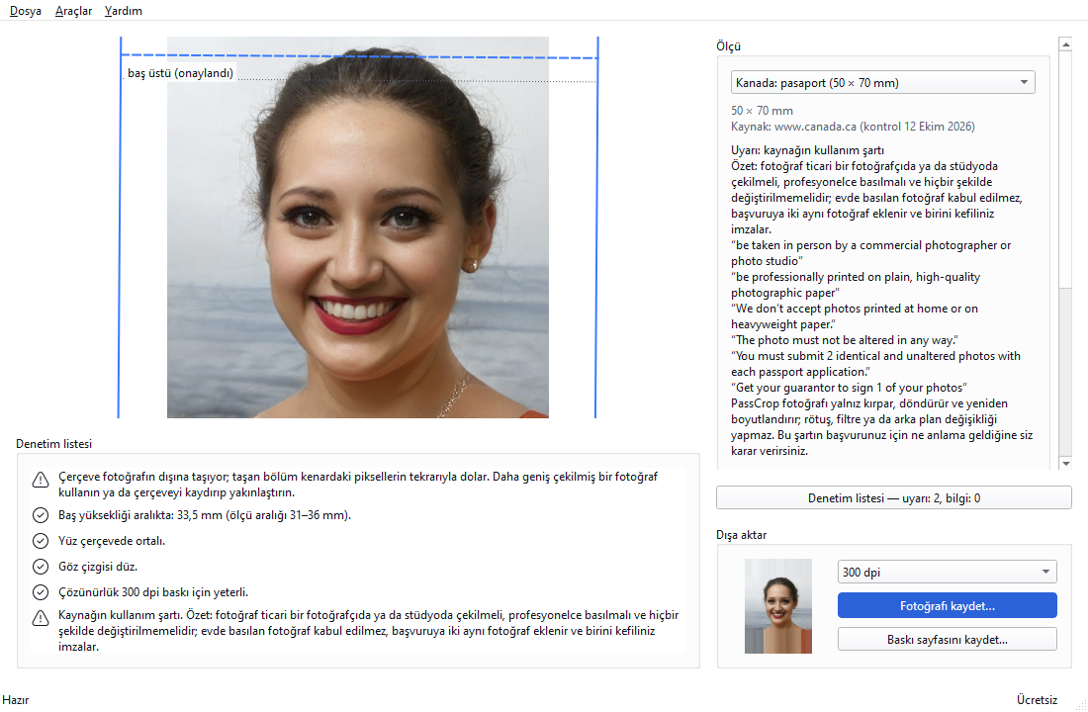1088x712 pixels.
Task: Click the 'Dışa aktar' section label
Action: pos(741,535)
